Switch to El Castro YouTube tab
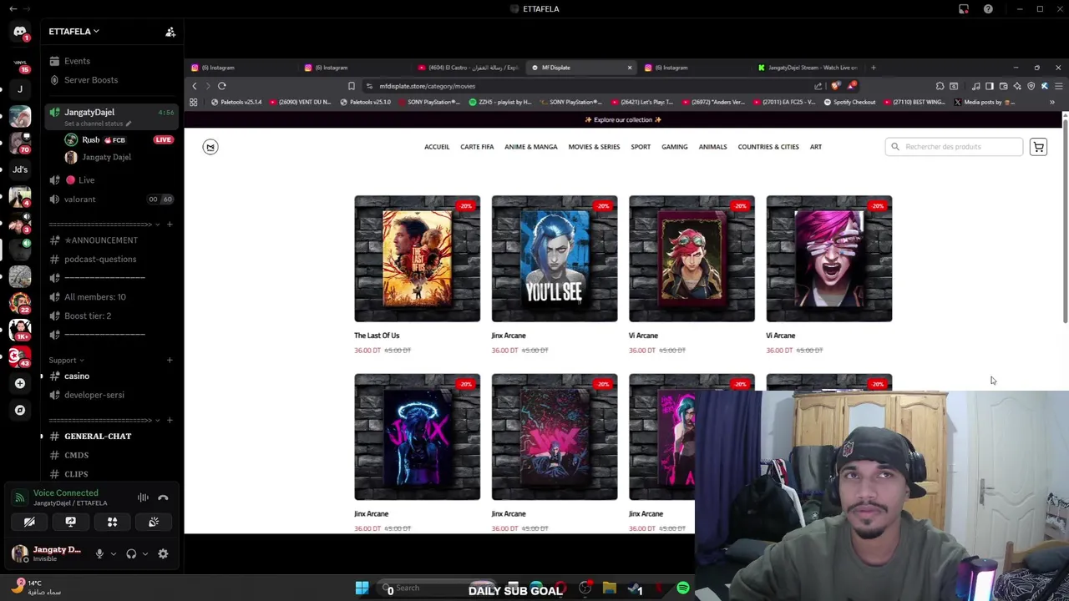The image size is (1069, 601). coord(469,68)
